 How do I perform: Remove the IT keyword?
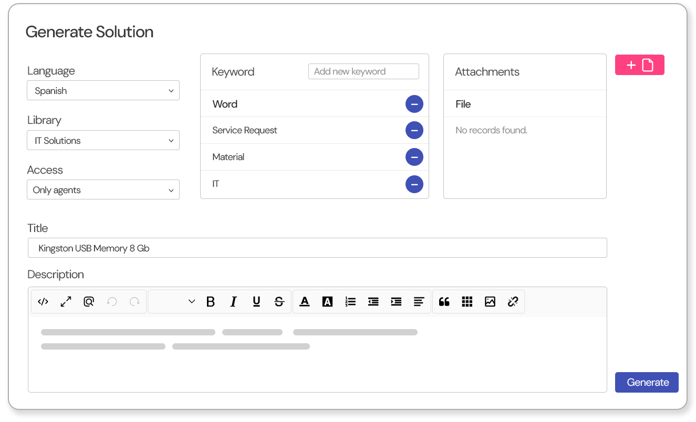click(414, 184)
